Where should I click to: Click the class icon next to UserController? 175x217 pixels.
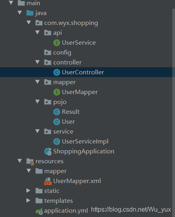point(57,72)
